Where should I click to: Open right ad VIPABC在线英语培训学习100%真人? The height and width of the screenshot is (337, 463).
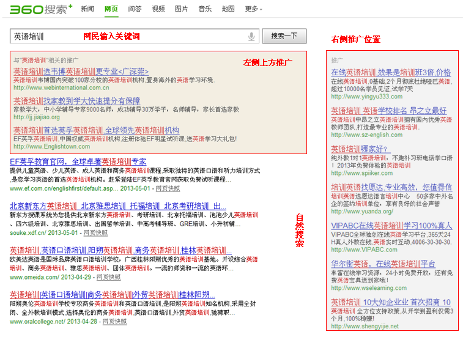pos(391,226)
